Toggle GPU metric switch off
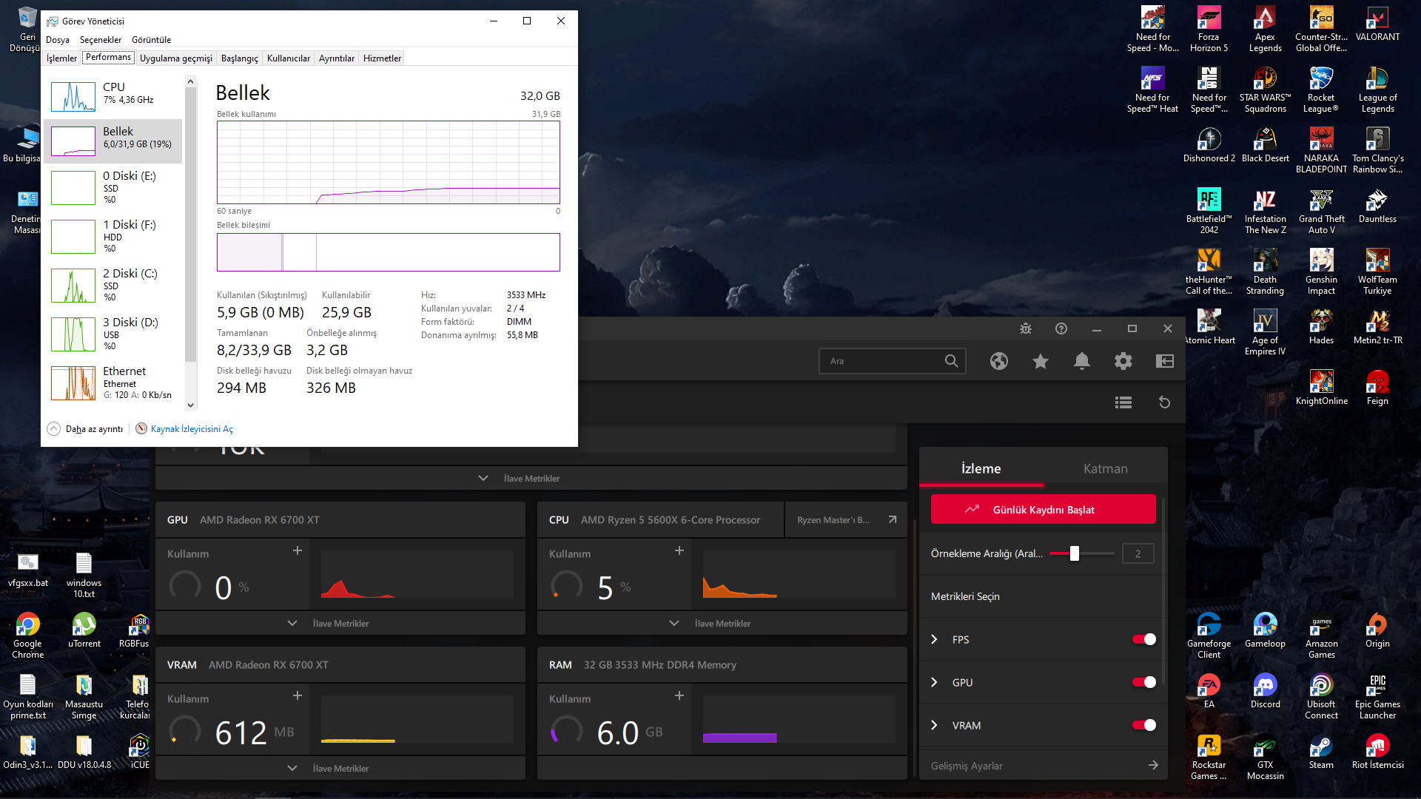Screen dimensions: 1421x799 tap(1144, 683)
